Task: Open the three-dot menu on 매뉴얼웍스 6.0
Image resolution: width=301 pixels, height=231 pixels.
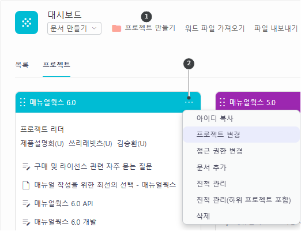Action: 189,102
